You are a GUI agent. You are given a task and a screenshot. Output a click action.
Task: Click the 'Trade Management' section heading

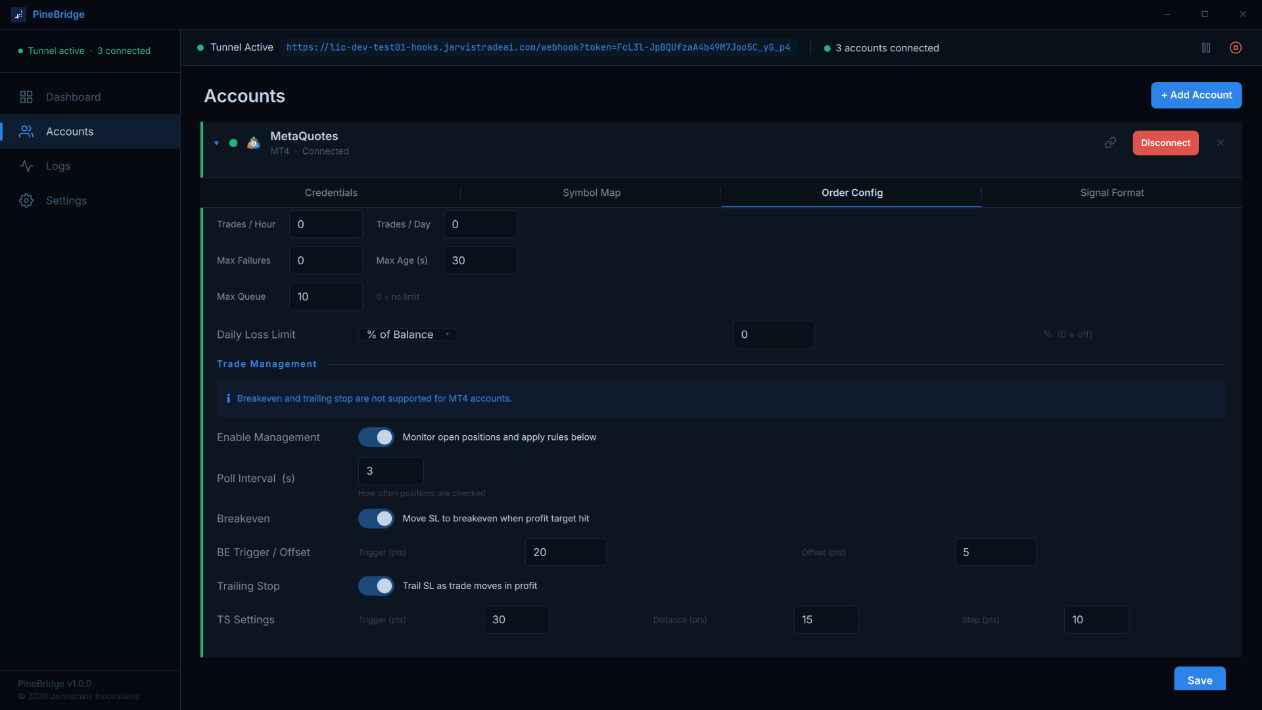pos(266,364)
